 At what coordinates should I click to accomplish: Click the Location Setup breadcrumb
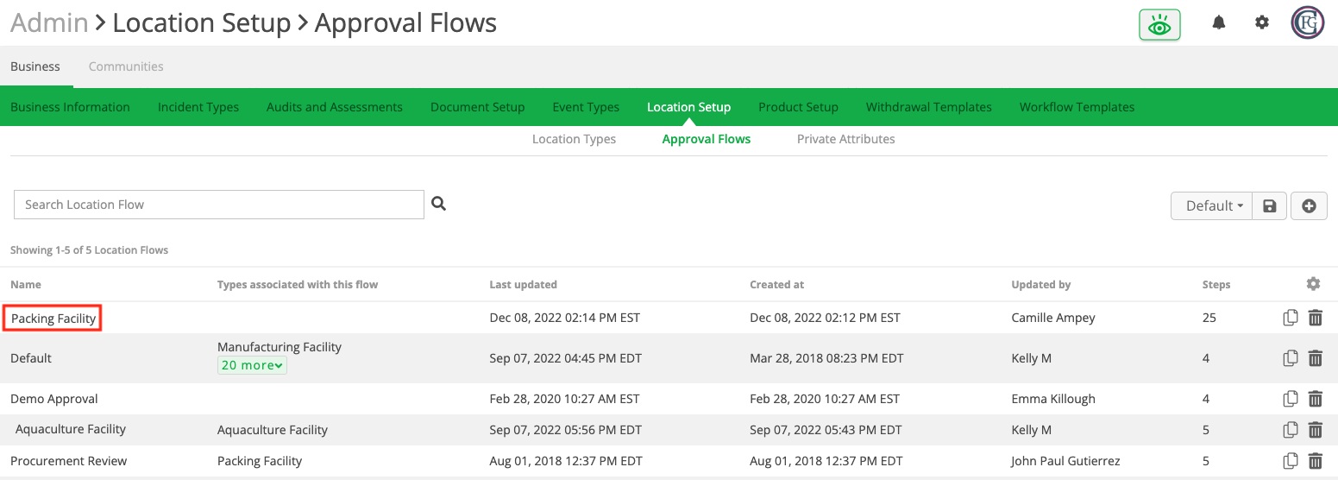(x=202, y=22)
